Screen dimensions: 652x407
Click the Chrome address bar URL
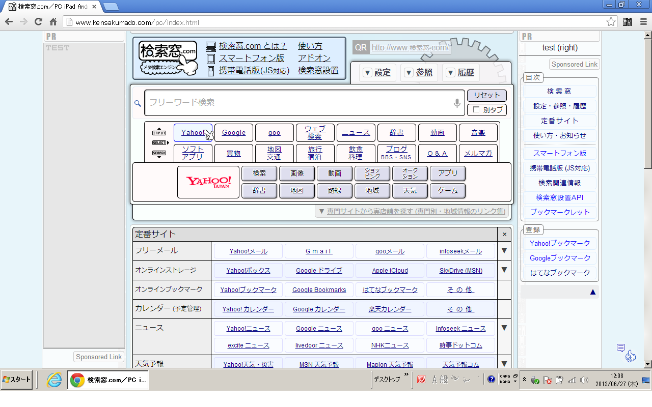[137, 22]
